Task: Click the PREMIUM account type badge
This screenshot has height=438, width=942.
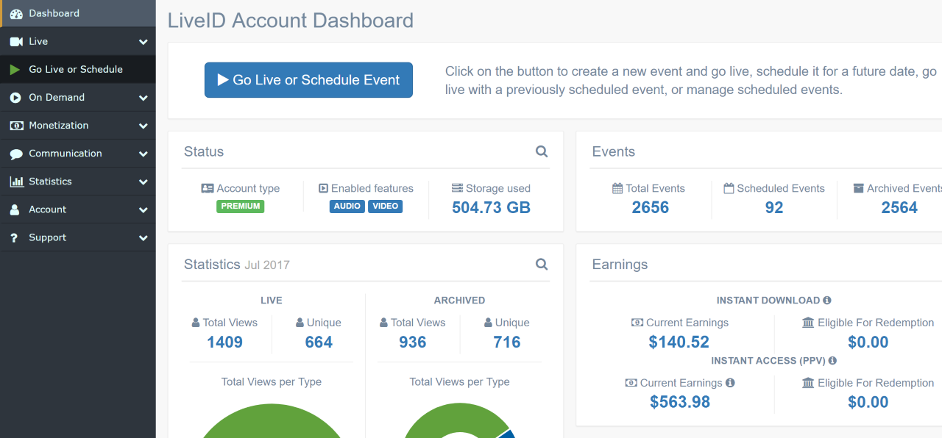Action: pyautogui.click(x=240, y=207)
